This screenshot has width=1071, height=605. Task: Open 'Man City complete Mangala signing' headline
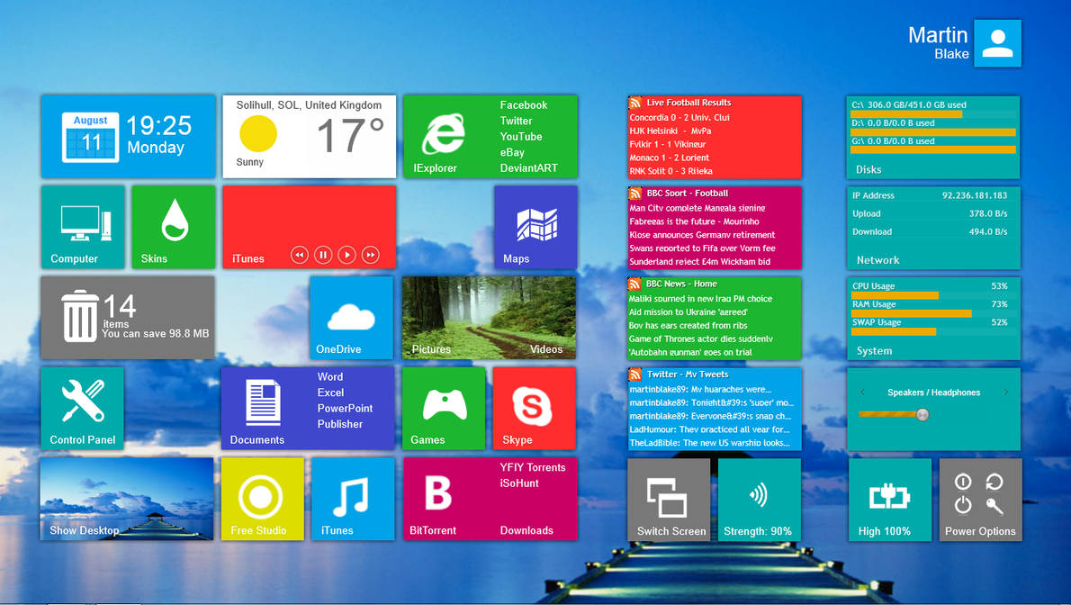click(697, 208)
